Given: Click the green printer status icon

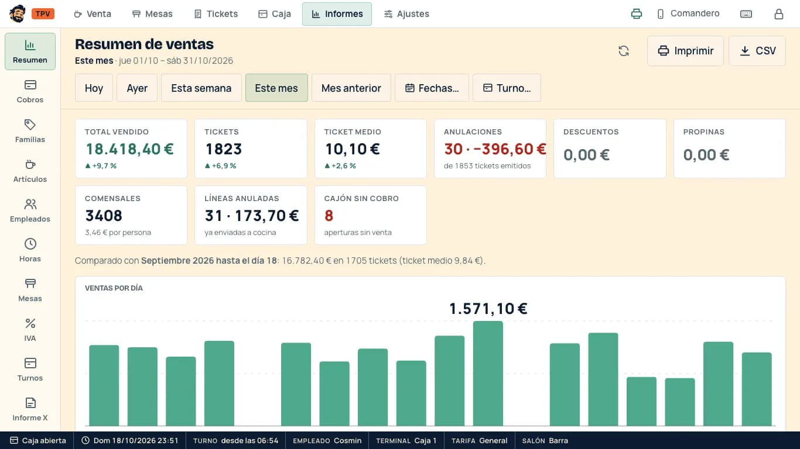Looking at the screenshot, I should (637, 14).
